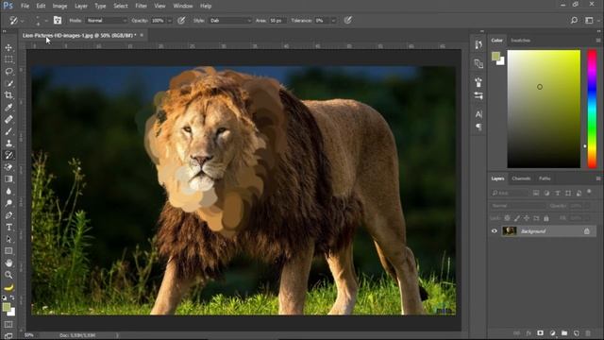Select the Move tool
This screenshot has width=604, height=340.
8,47
